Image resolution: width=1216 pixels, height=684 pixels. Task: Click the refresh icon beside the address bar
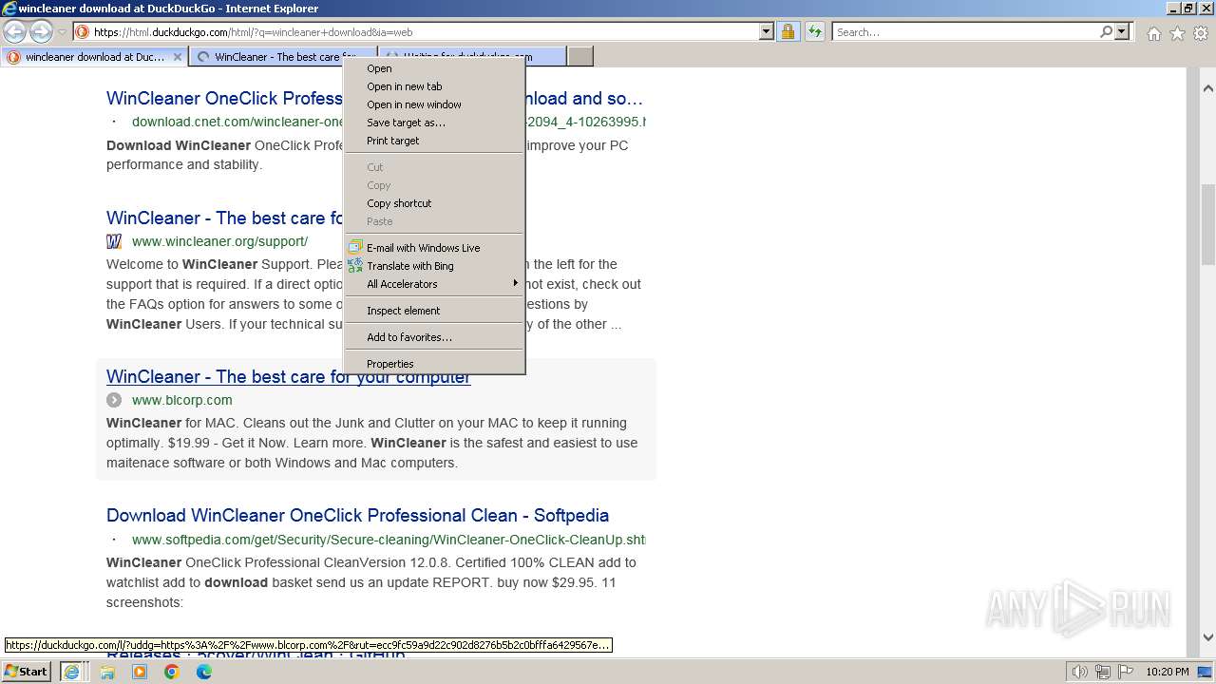pyautogui.click(x=815, y=31)
